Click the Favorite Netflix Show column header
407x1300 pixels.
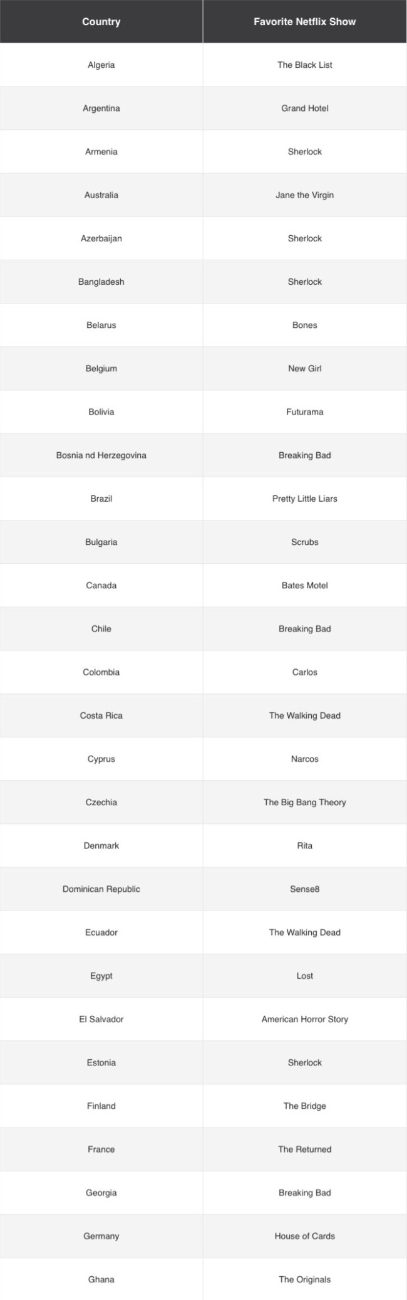point(305,21)
